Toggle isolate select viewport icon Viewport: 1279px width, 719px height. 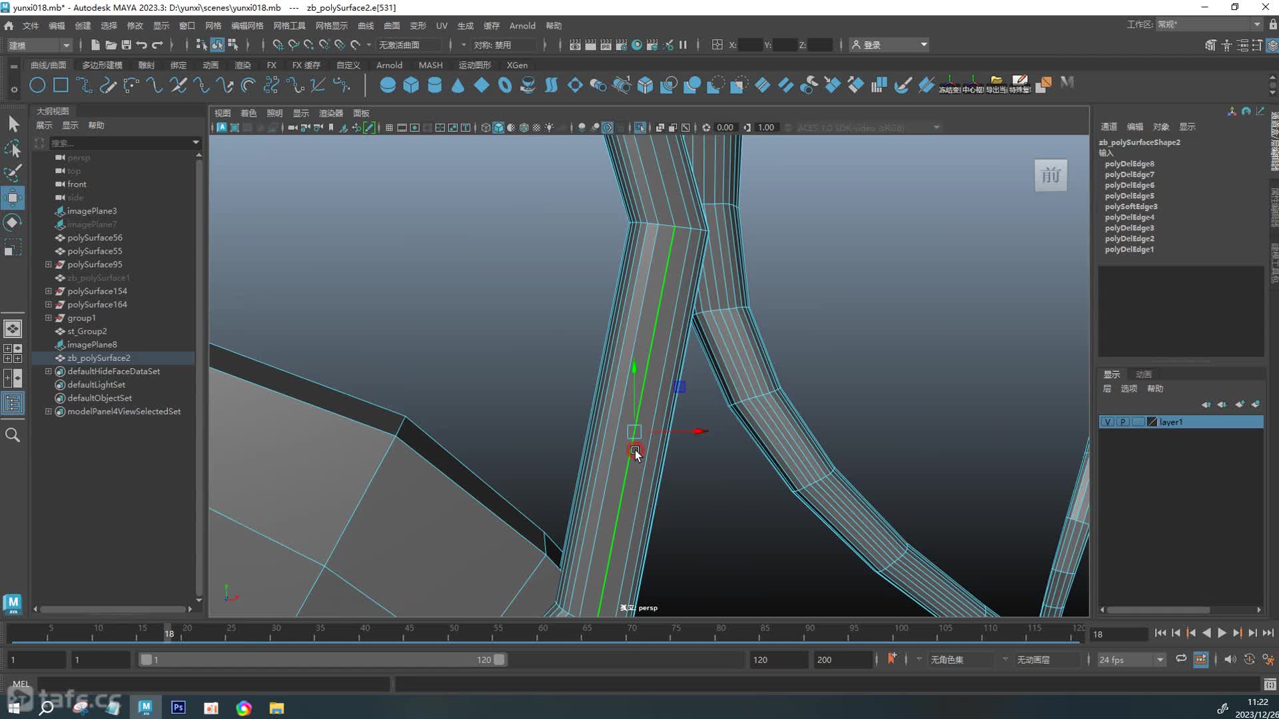coord(639,128)
